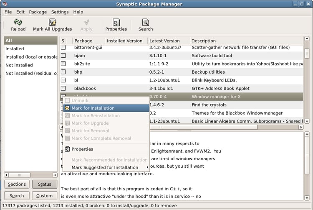Screen dimensions: 313x210
Task: Click the packages listed status bar text
Action: (89, 205)
